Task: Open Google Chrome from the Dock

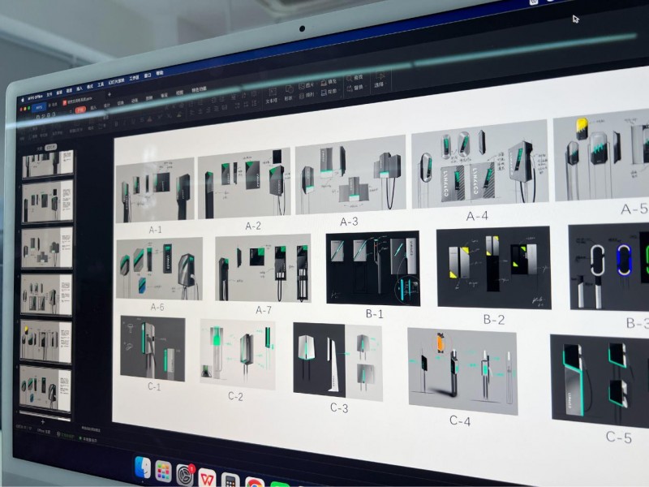Action: click(x=254, y=482)
